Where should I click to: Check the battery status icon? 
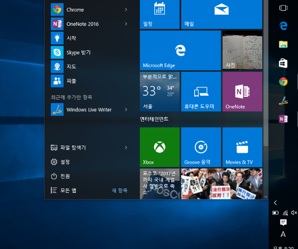point(275,213)
